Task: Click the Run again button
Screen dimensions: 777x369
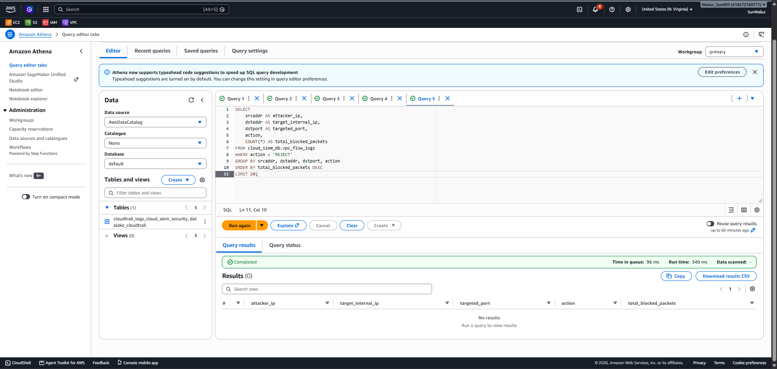Action: [239, 226]
